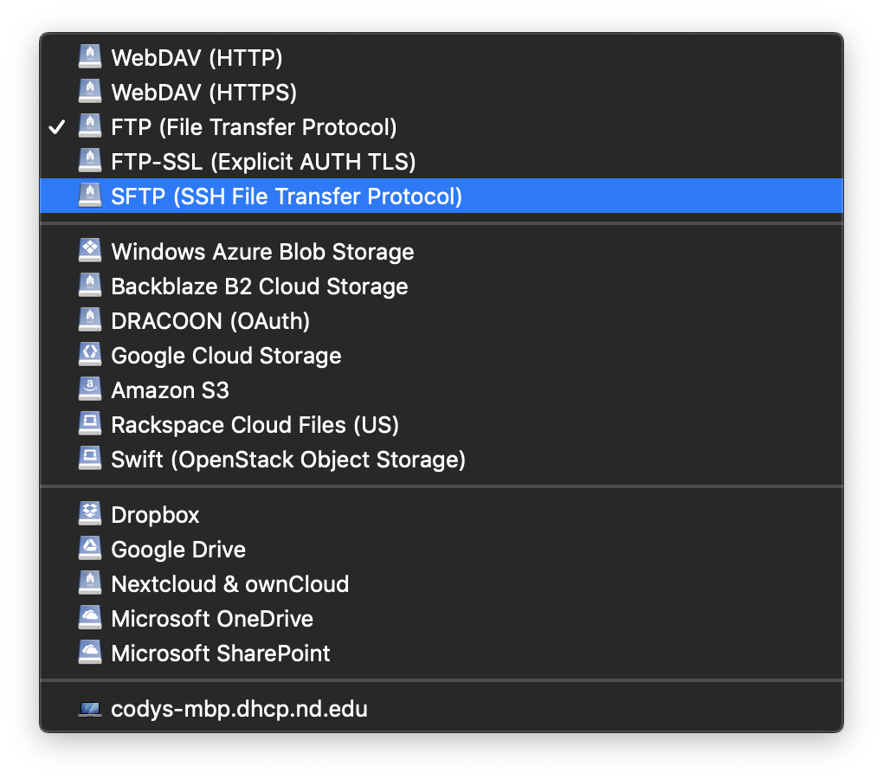Choose Swift (OpenStack Object Storage)
This screenshot has width=883, height=779.
coord(288,460)
